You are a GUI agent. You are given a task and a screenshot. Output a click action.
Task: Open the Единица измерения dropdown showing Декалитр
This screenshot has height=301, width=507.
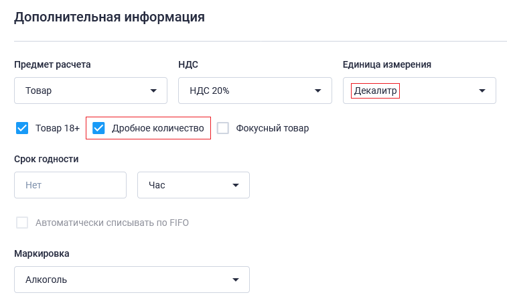[419, 91]
